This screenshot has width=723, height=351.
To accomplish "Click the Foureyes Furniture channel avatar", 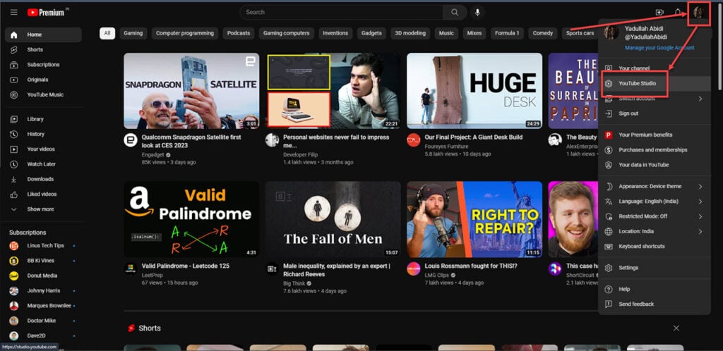I will coord(414,140).
